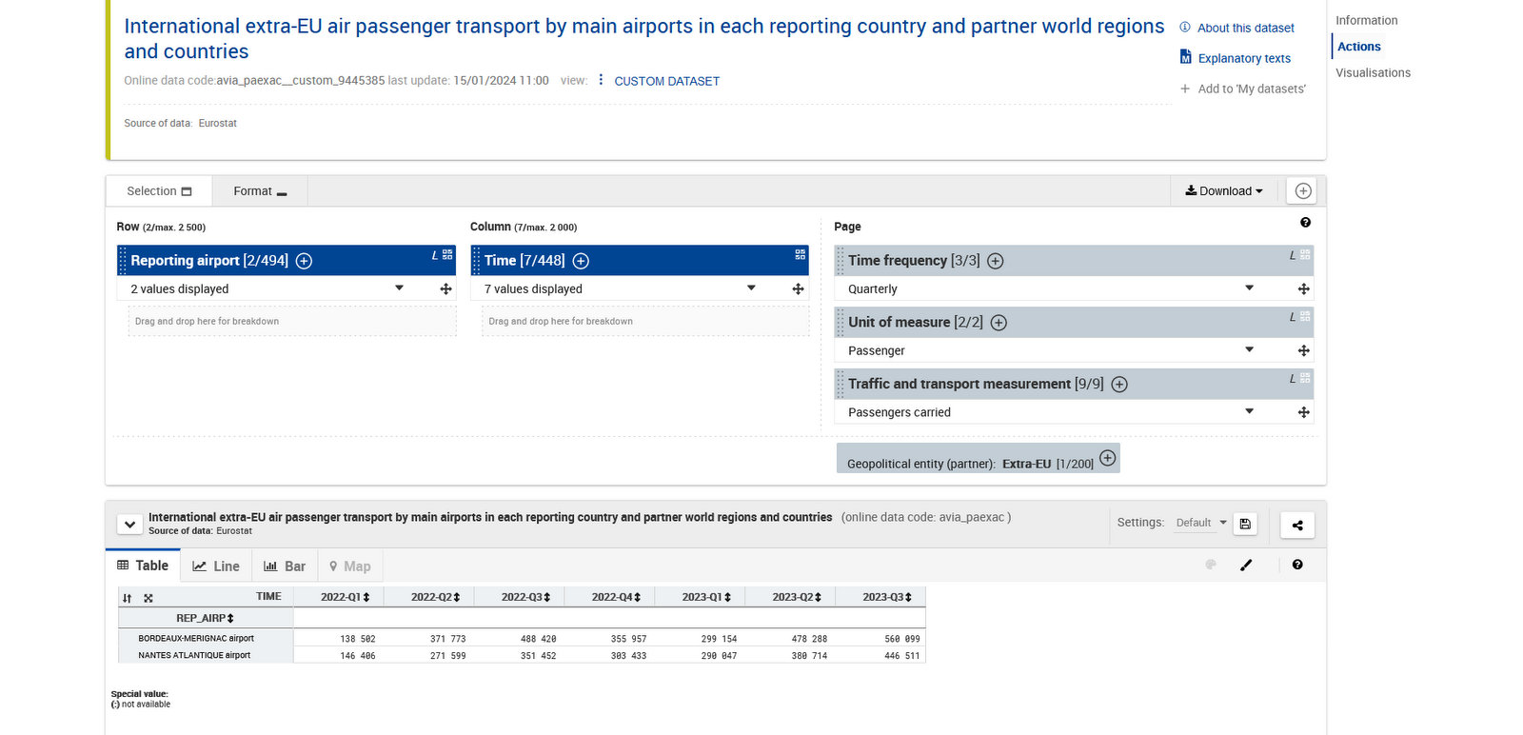This screenshot has width=1523, height=735.
Task: Click the 'Drag and drop here' box under Time
Action: click(645, 322)
